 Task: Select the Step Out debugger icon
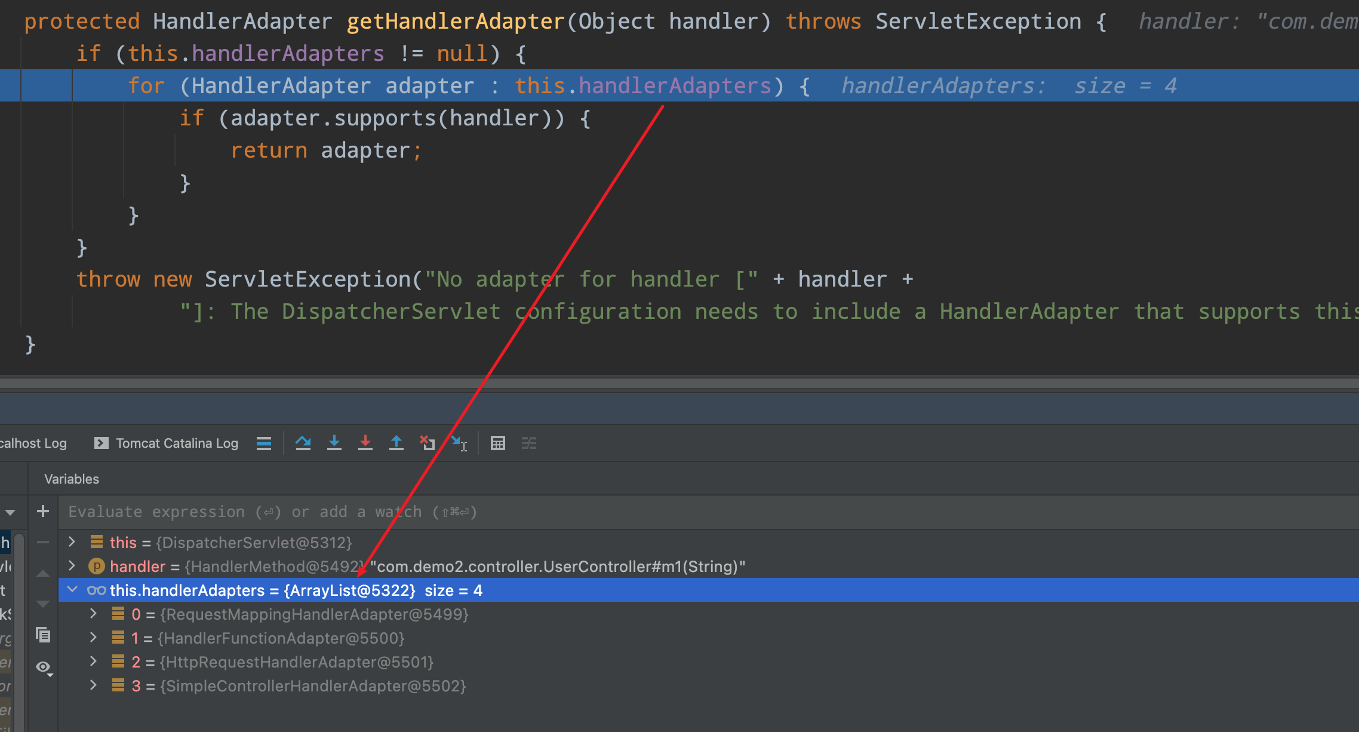[396, 443]
